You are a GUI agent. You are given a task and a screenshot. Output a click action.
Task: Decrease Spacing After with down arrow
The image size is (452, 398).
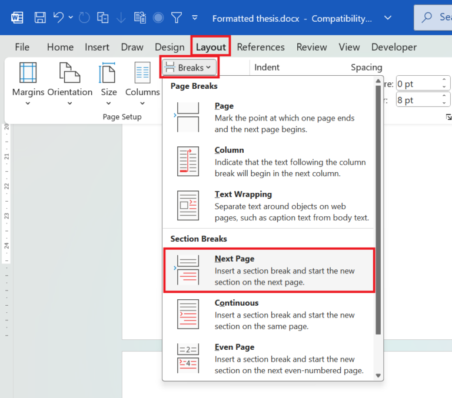pyautogui.click(x=444, y=103)
